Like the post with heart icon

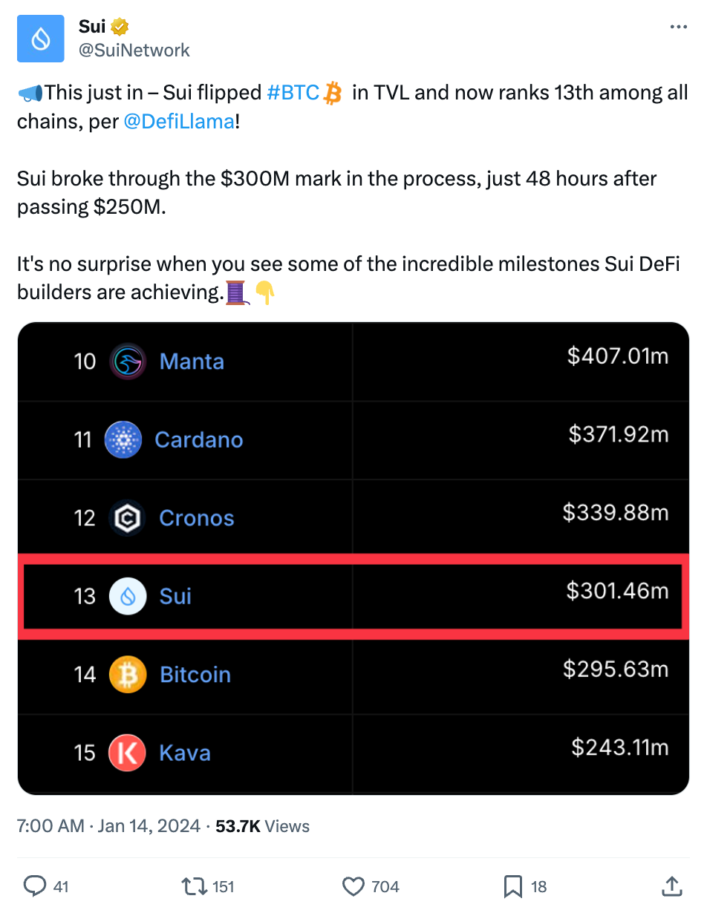click(353, 886)
